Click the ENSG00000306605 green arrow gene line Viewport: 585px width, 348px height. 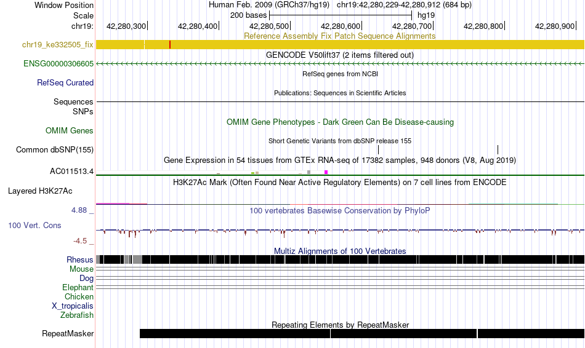(x=340, y=64)
